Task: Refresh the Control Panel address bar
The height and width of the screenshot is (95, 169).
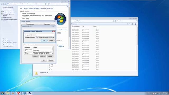Action: point(46,4)
